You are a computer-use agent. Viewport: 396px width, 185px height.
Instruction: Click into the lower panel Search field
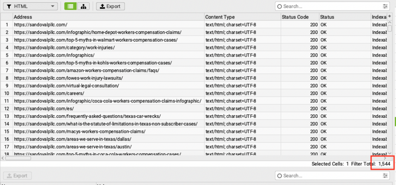[x=331, y=176]
